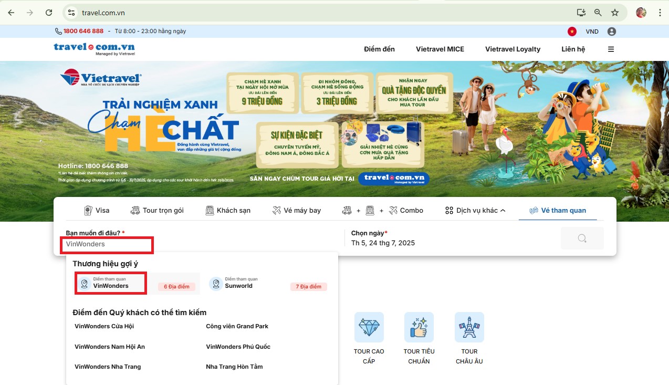Screen dimensions: 669x385
Task: Bookmark this page with star icon
Action: click(615, 13)
